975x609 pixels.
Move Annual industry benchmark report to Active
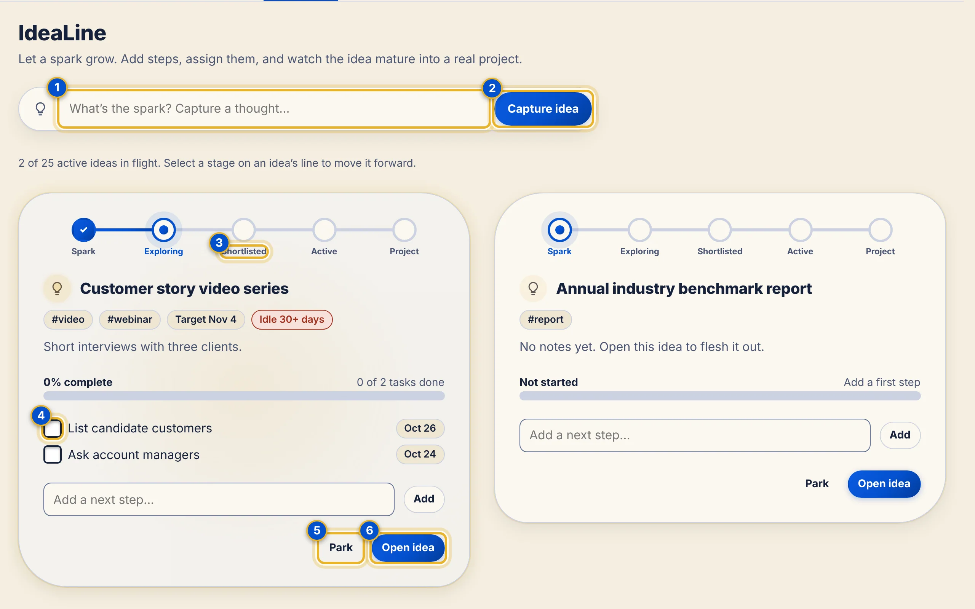click(x=800, y=230)
